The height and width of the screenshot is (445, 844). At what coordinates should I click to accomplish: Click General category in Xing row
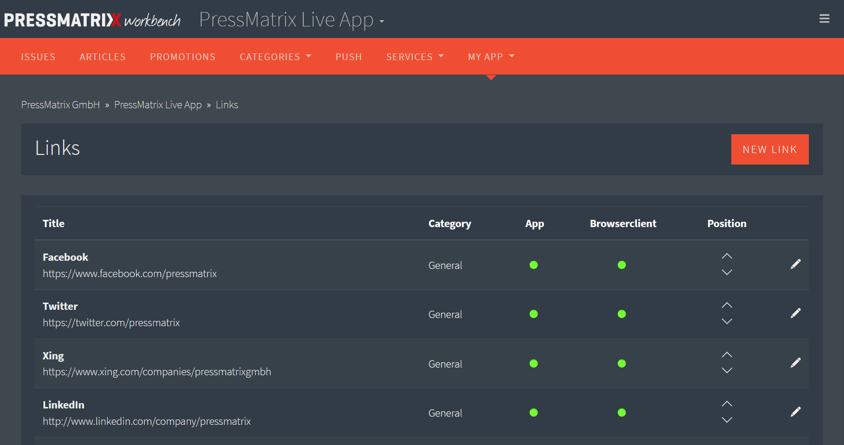pos(445,364)
